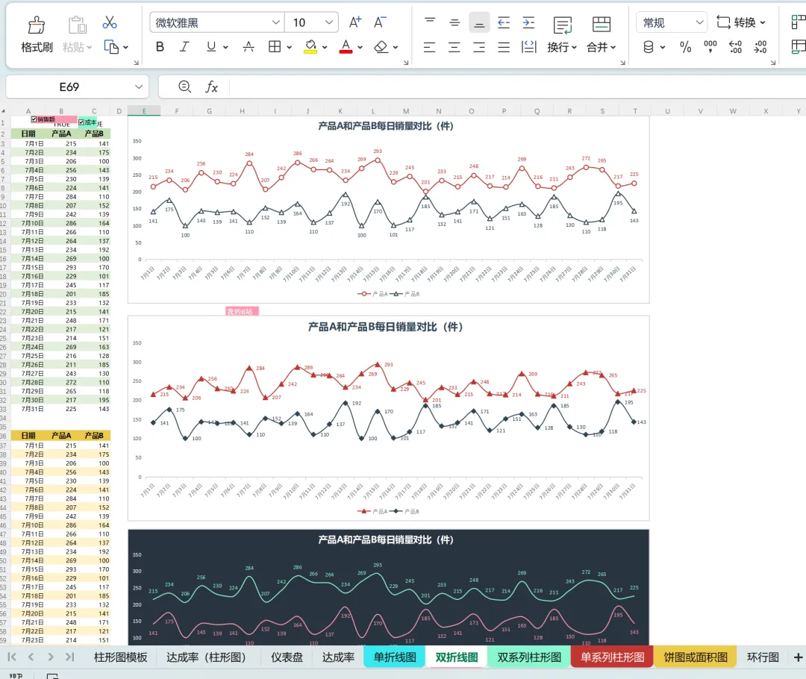Go to the next sheet tab
The image size is (806, 679).
point(51,657)
